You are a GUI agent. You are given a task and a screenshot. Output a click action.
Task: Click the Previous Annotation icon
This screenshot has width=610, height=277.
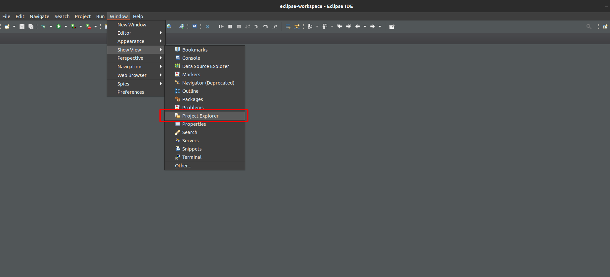[x=325, y=26]
